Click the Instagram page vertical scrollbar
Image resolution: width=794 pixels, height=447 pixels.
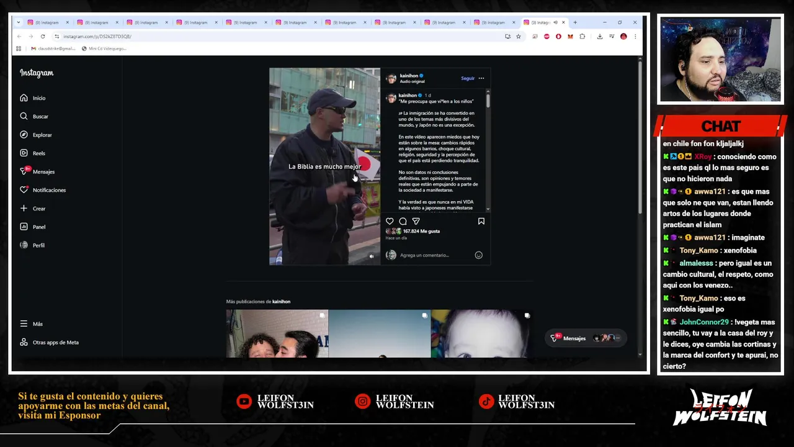tap(639, 137)
